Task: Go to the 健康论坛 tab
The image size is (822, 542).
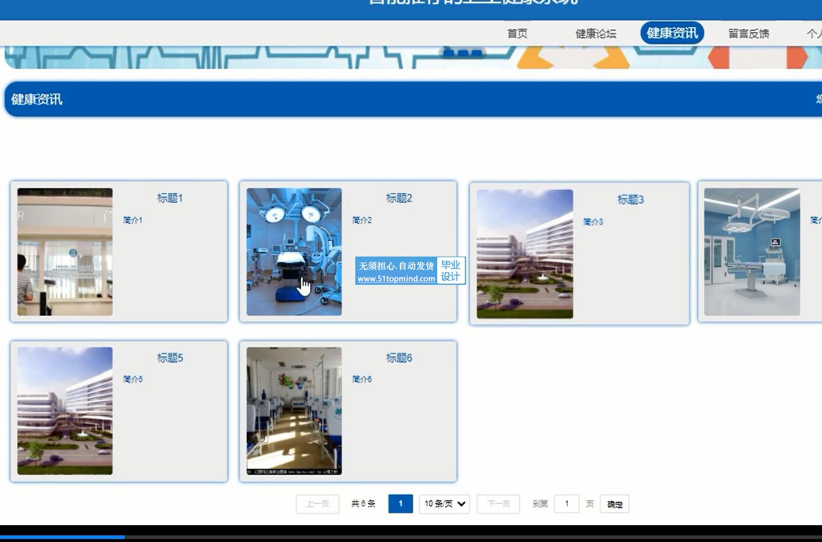Action: (596, 34)
